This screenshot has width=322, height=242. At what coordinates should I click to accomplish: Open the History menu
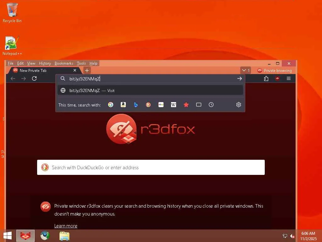point(45,63)
